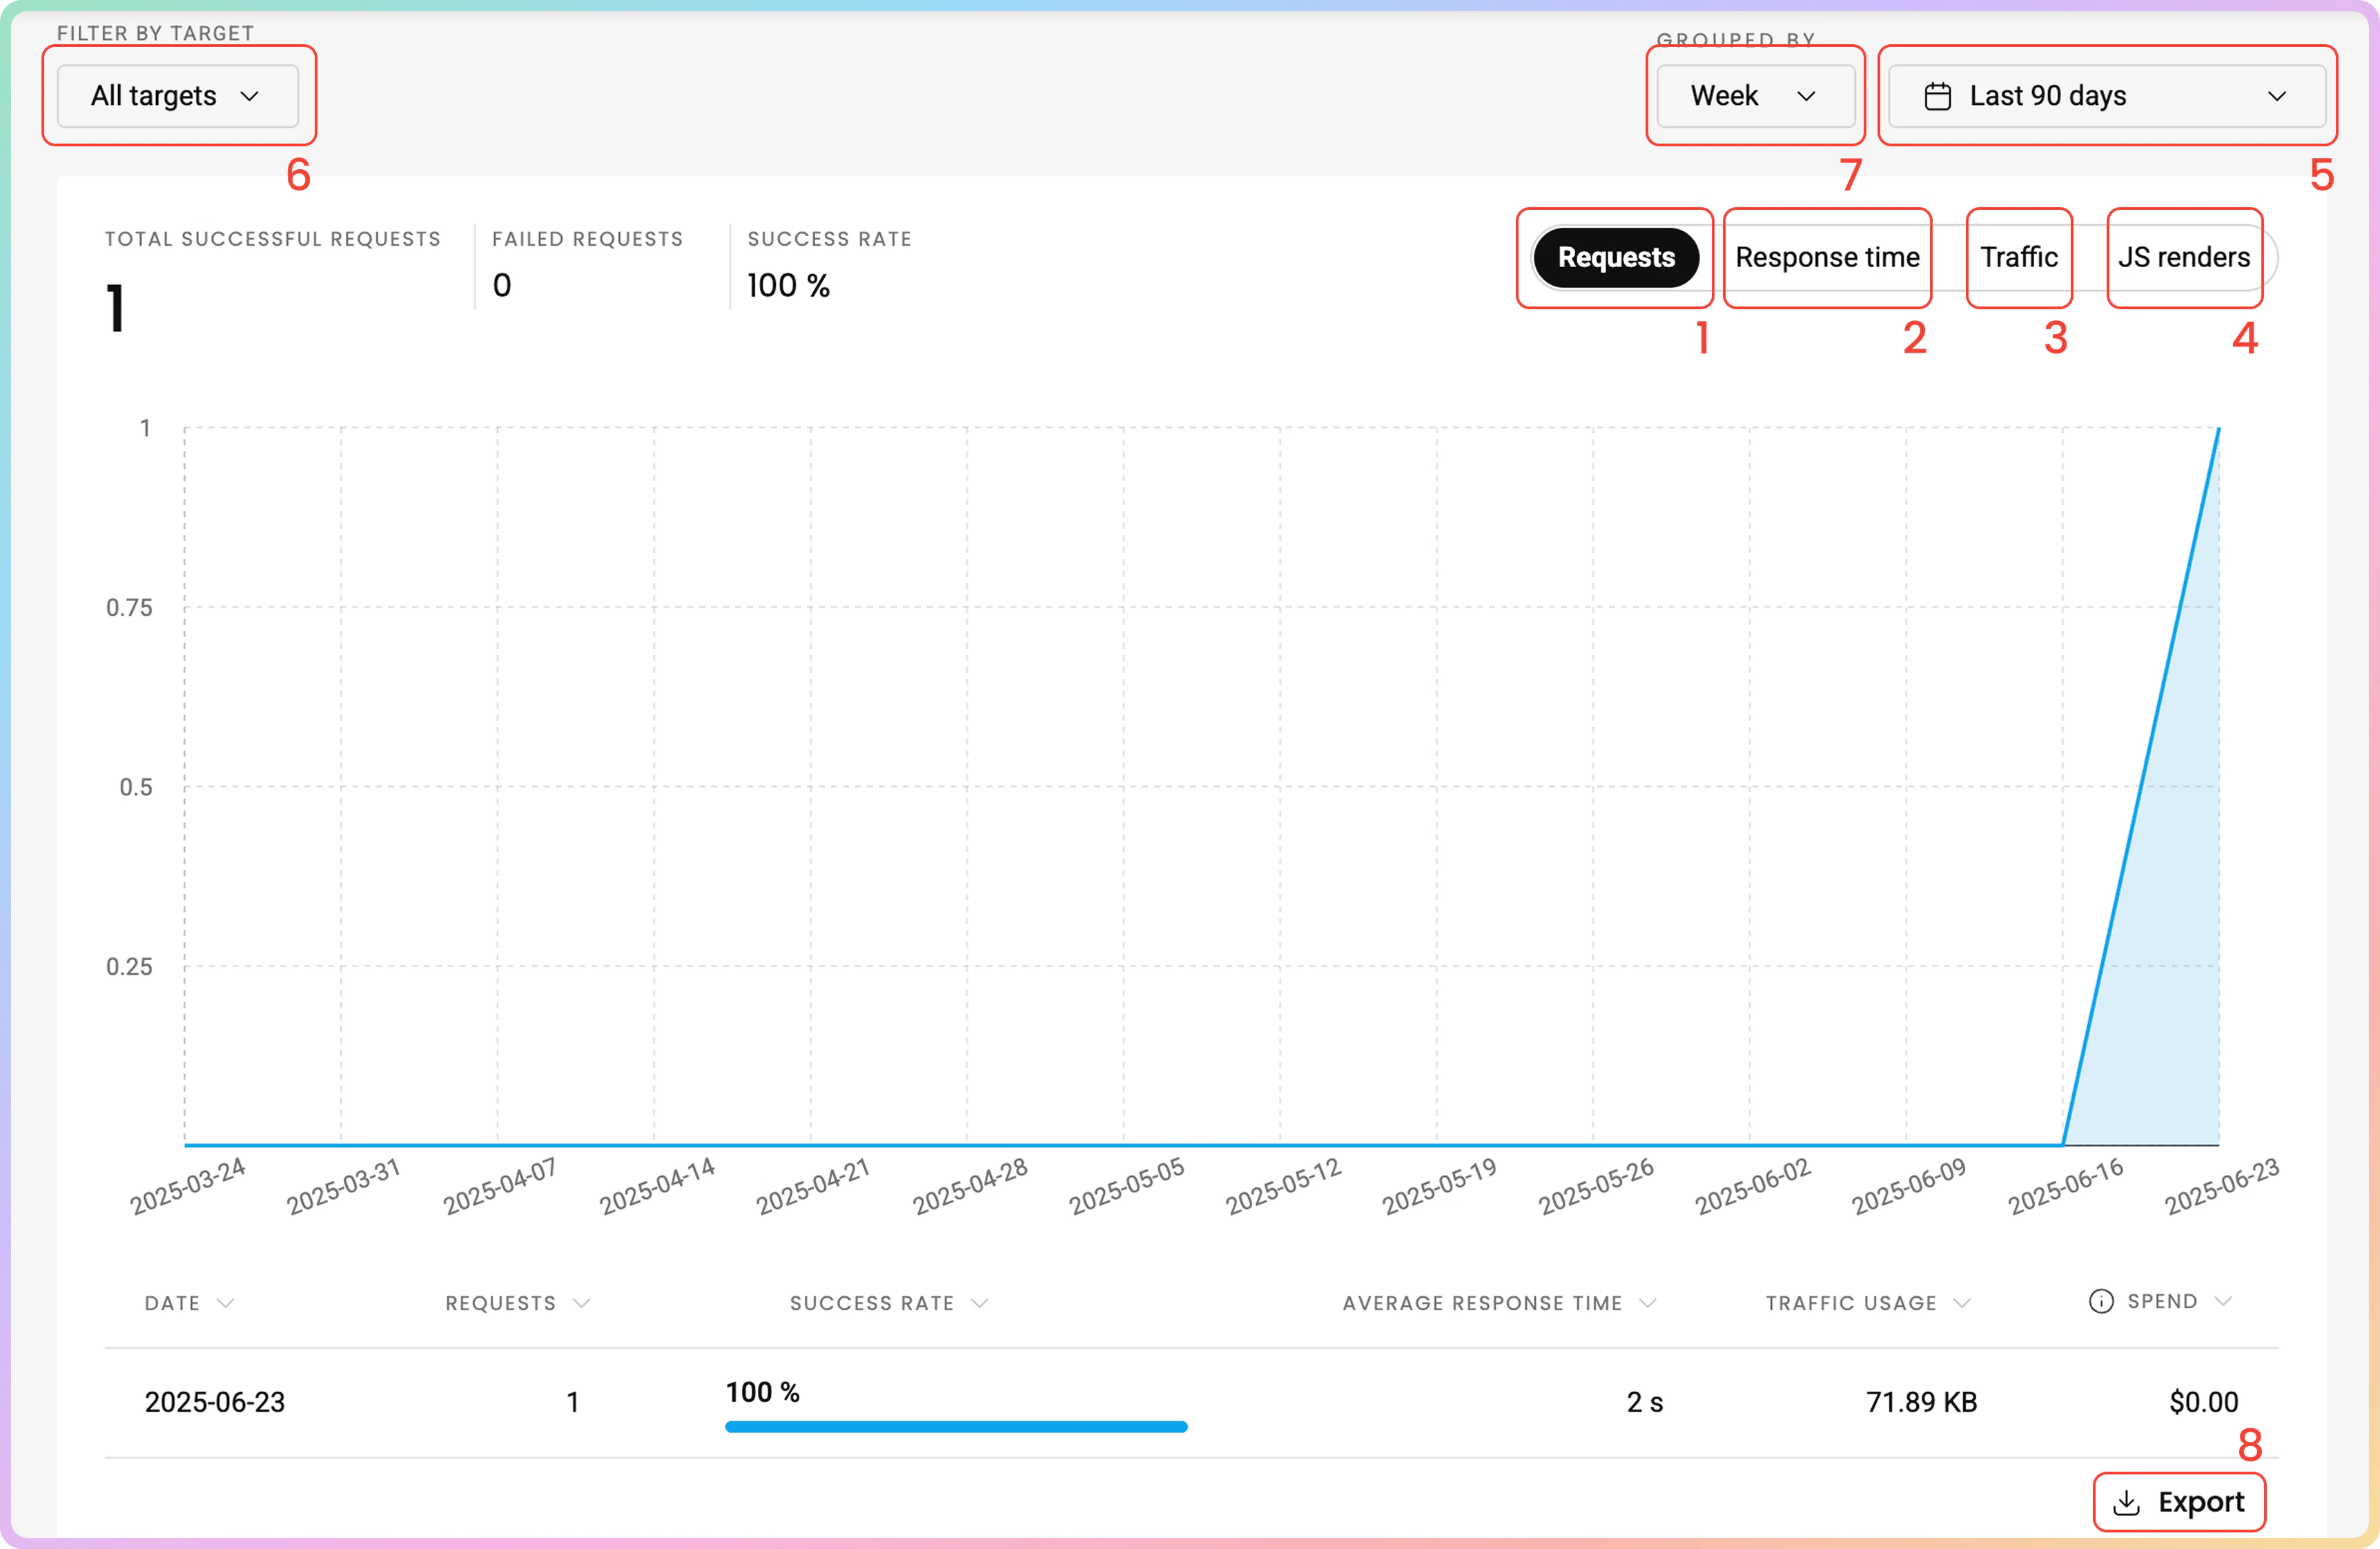Click Traffic Usage sort chevron
2380x1549 pixels.
pyautogui.click(x=1961, y=1303)
